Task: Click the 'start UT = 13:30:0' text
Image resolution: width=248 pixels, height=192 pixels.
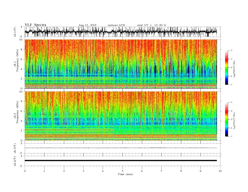Action: [151, 25]
